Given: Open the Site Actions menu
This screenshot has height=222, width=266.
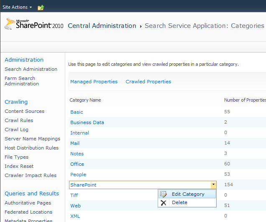Looking at the screenshot, I should 17,7.
